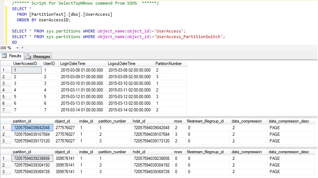
Task: Click the LoginDateTime cell 2015-03-10 01:00:00.000
Action: coord(82,83)
